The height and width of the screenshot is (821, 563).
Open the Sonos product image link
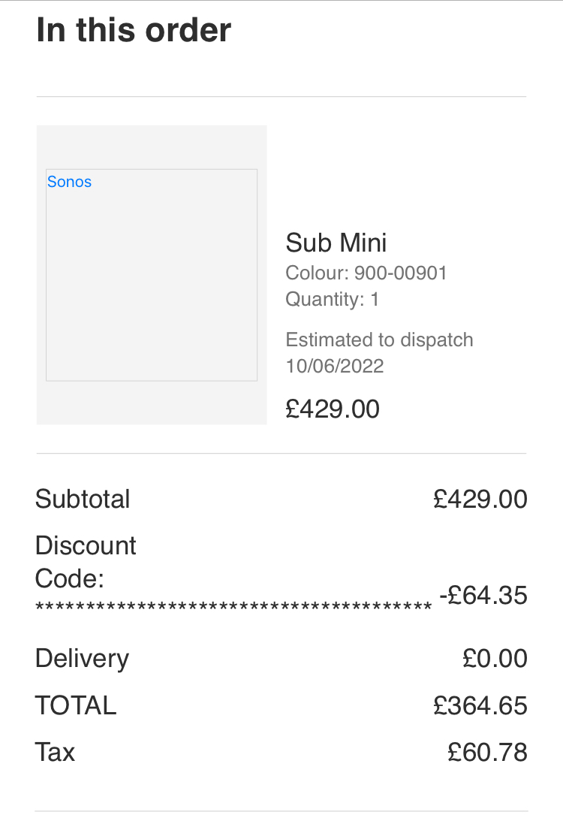tap(69, 182)
